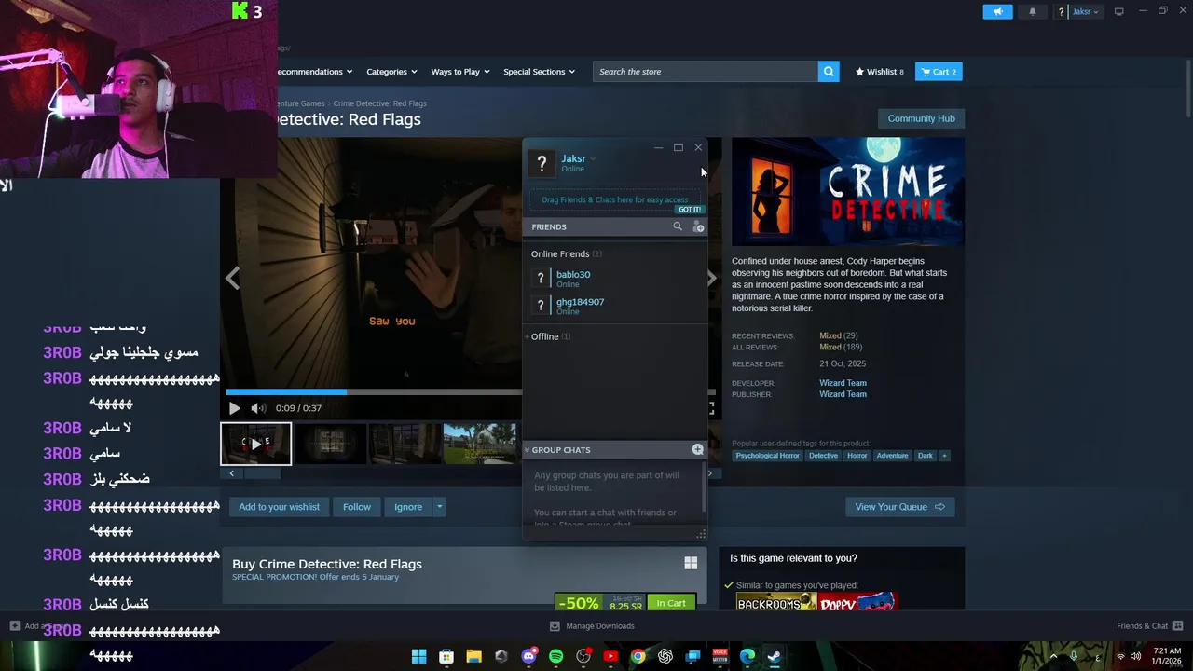Dismiss hint with GOT IT! button
1193x671 pixels.
click(690, 210)
